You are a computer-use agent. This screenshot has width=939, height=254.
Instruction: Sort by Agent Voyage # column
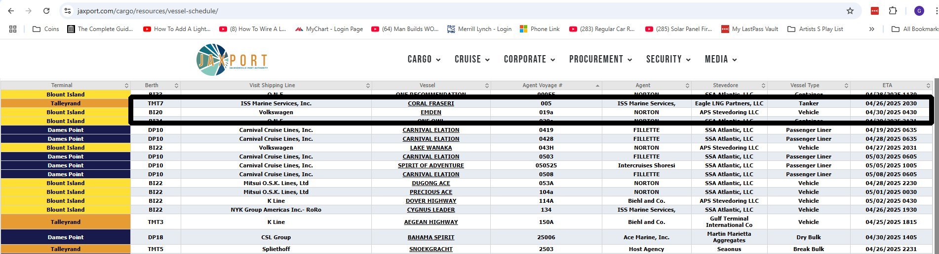[x=546, y=85]
